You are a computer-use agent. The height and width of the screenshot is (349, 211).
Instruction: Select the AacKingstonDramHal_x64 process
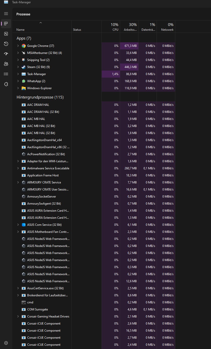[44, 140]
